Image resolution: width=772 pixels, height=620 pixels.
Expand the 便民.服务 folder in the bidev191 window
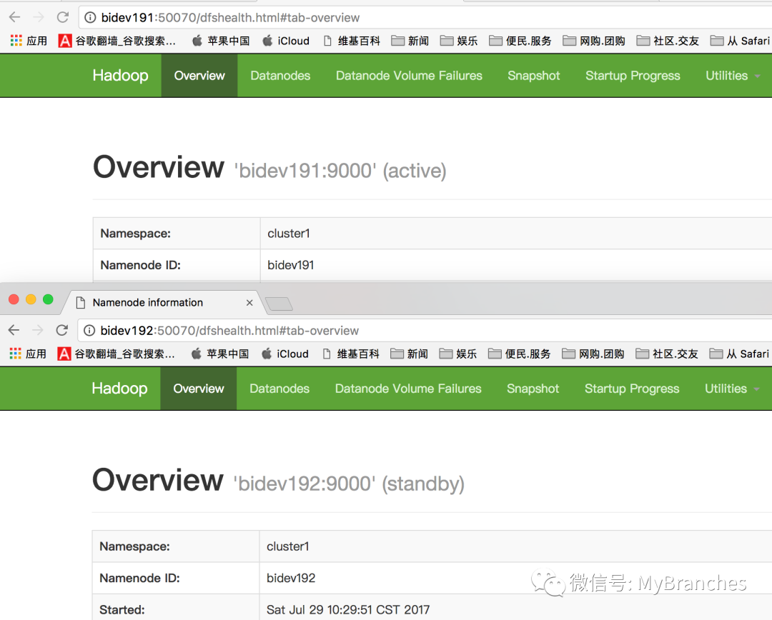(x=520, y=41)
